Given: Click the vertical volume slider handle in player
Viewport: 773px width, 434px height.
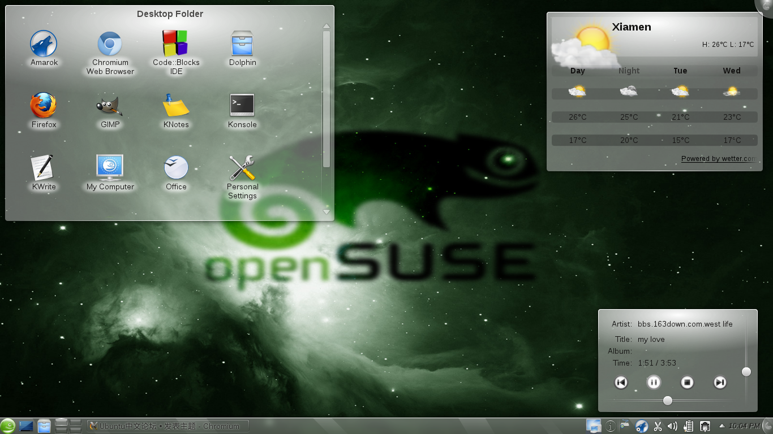Looking at the screenshot, I should tap(746, 371).
